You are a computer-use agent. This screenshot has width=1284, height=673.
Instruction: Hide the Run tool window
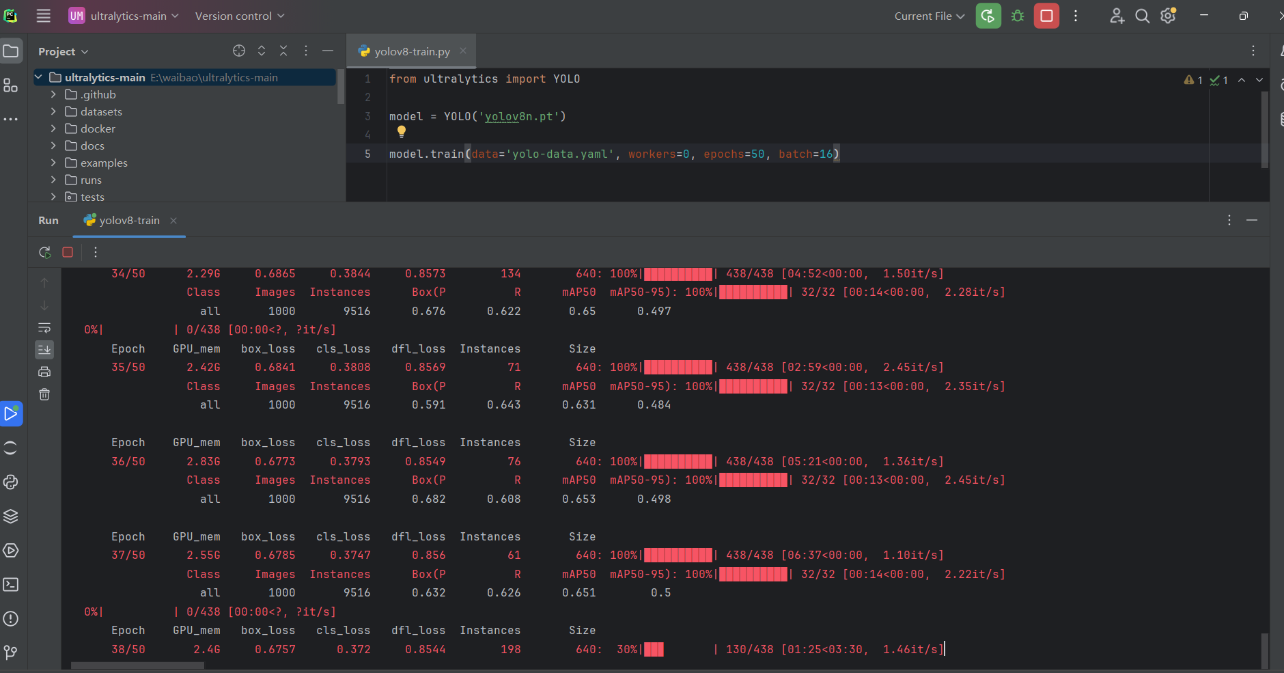[x=1252, y=220]
